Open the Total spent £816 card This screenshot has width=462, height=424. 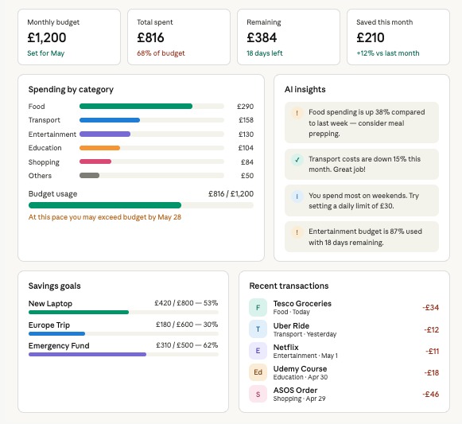coord(179,37)
